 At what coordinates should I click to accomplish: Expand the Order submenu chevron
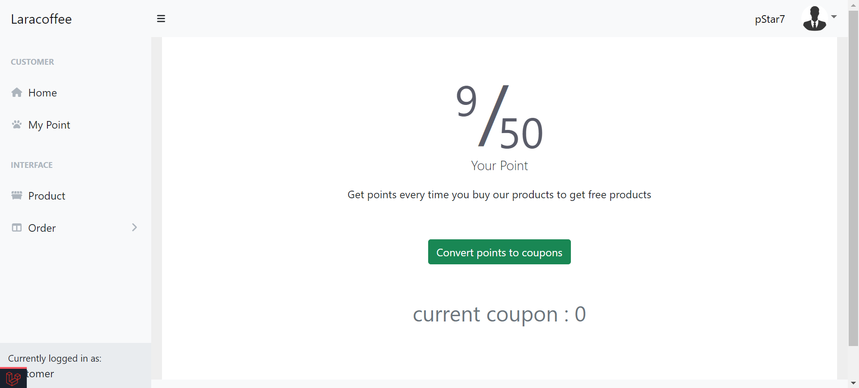click(x=134, y=228)
